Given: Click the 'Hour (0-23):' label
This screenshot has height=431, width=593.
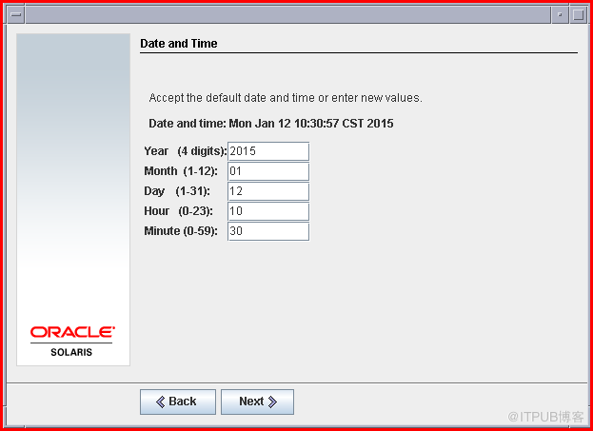Looking at the screenshot, I should (179, 211).
